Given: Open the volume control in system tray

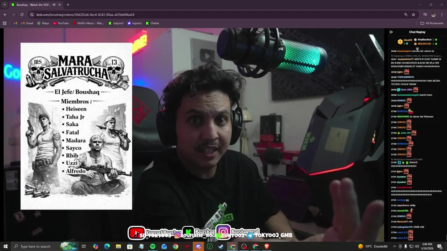Looking at the screenshot, I should 417,246.
